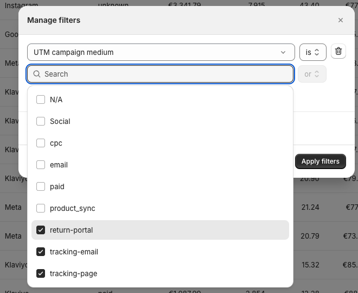Click the Meta cell beside 20.79
Viewport: 358px width, 293px height.
tap(13, 236)
